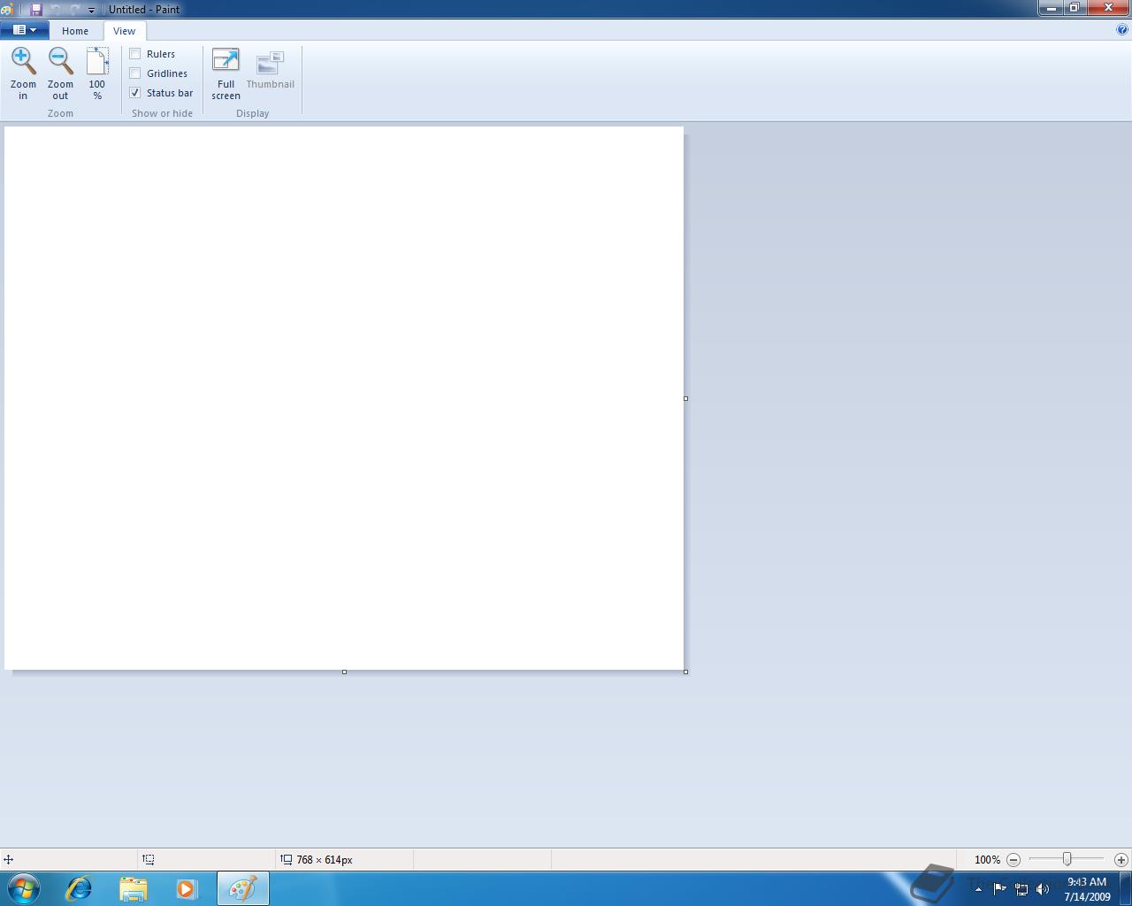Select the View ribbon tab

(125, 31)
